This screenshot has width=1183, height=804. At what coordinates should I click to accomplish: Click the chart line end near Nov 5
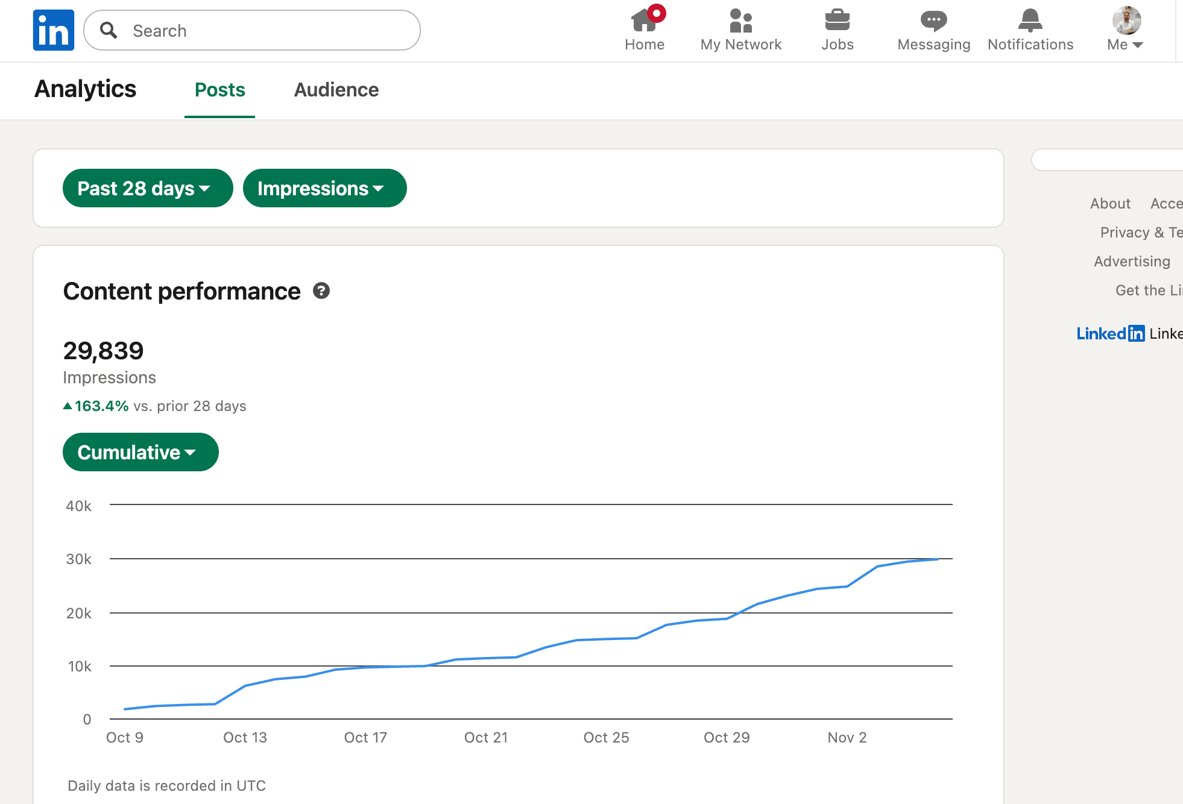(x=937, y=559)
